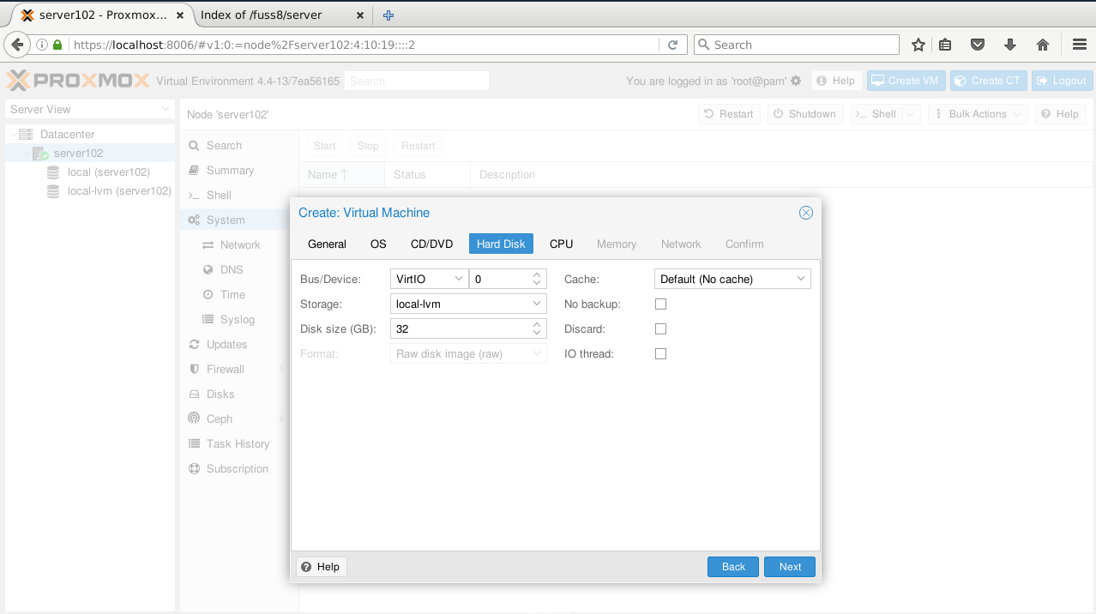Click the Create VM button

pos(906,81)
